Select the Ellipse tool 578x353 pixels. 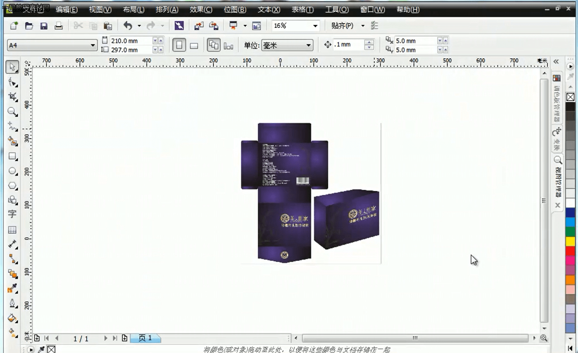point(13,171)
